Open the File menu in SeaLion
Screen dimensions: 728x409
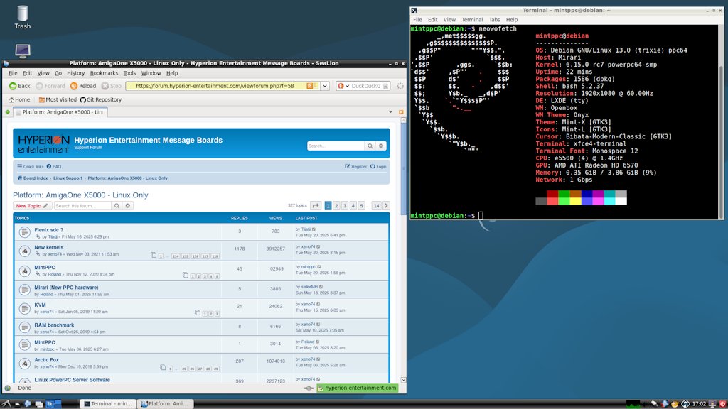coord(13,73)
